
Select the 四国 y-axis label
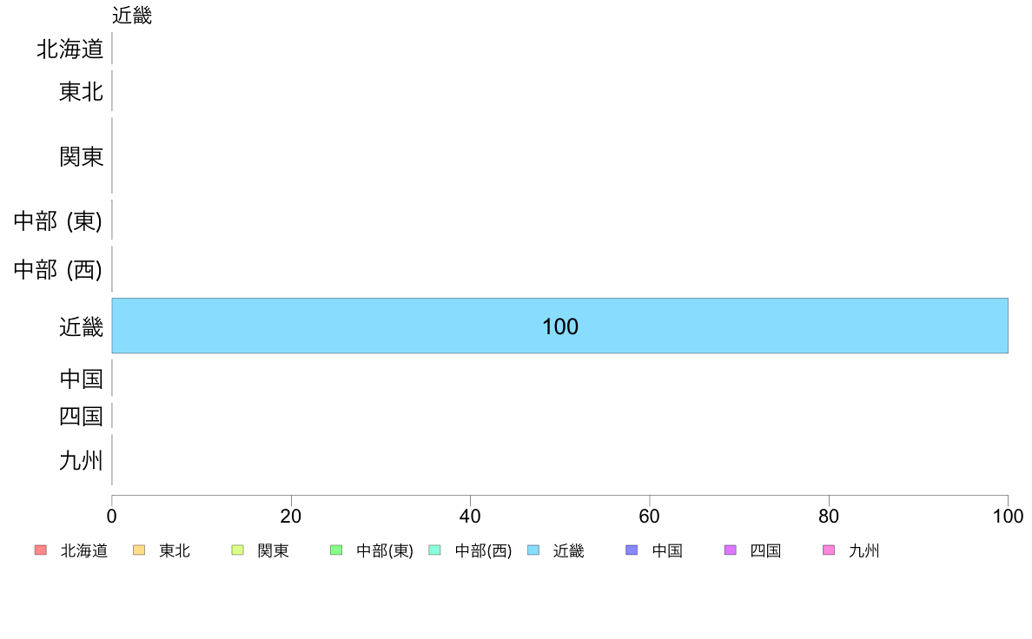click(82, 417)
